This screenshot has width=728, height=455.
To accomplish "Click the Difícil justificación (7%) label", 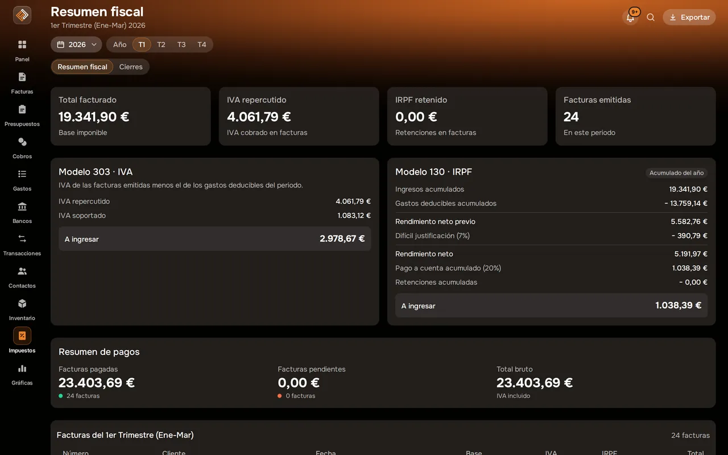I will pyautogui.click(x=433, y=236).
